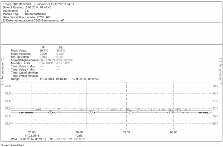This screenshot has width=223, height=147.
Task: Click the S1 circled marker just after 03:00
Action: coord(131,112)
